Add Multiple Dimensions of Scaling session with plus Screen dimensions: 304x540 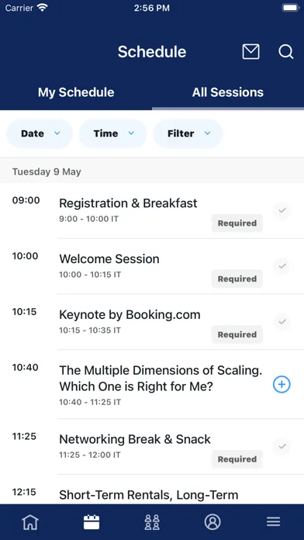[282, 384]
